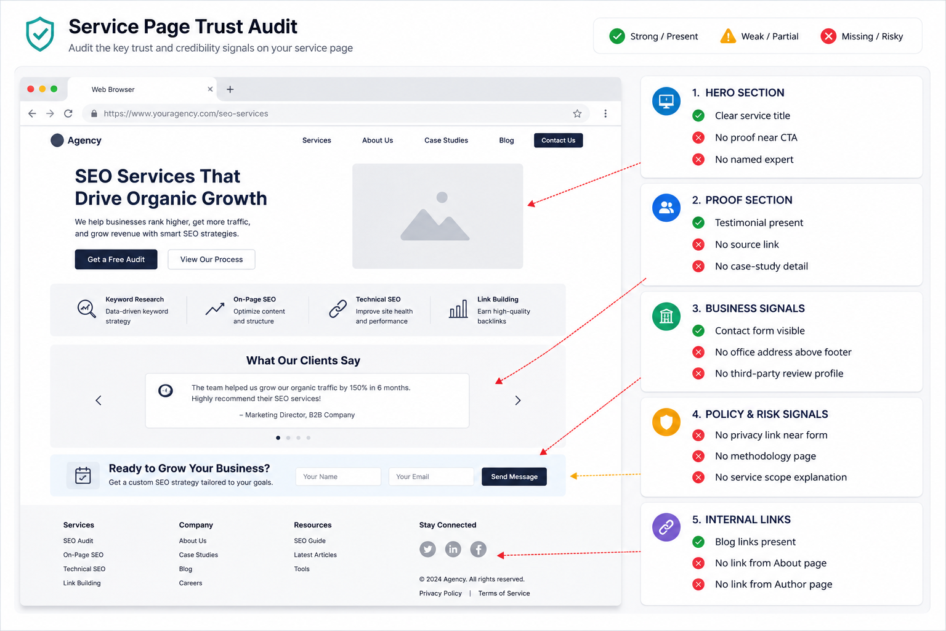Screen dimensions: 946x631
Task: Open the LinkedIn icon in the footer
Action: click(453, 549)
